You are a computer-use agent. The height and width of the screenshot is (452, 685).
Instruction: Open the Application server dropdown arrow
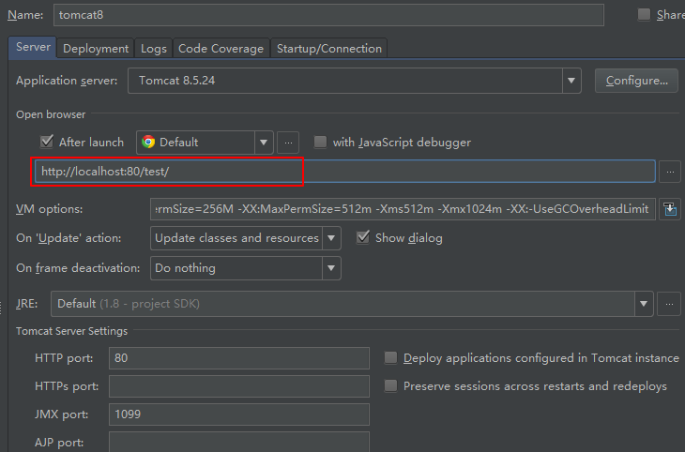tap(571, 81)
